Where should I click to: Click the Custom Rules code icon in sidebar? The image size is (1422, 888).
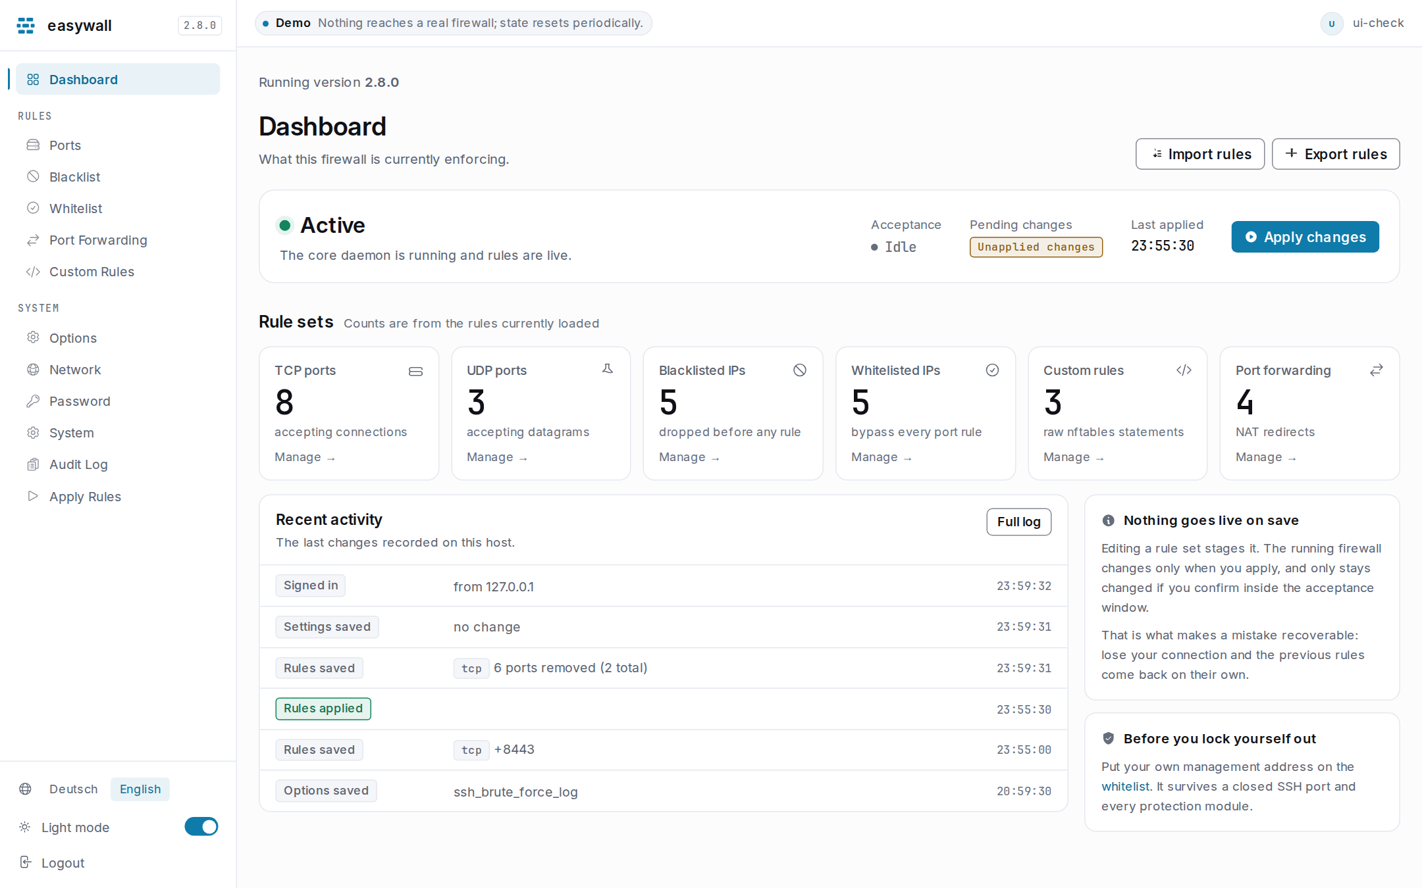click(33, 272)
